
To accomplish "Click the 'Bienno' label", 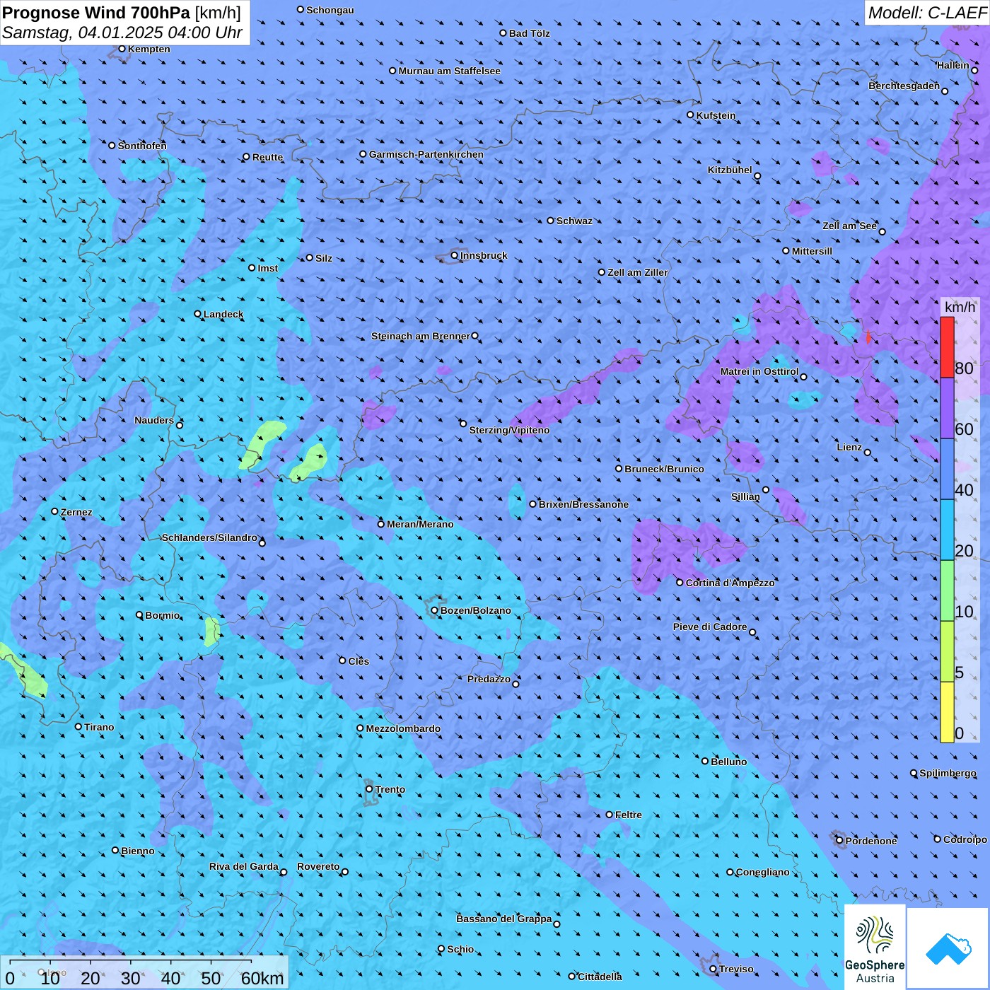I will tap(138, 851).
